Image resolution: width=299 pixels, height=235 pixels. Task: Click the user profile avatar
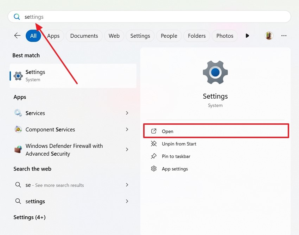pyautogui.click(x=269, y=36)
